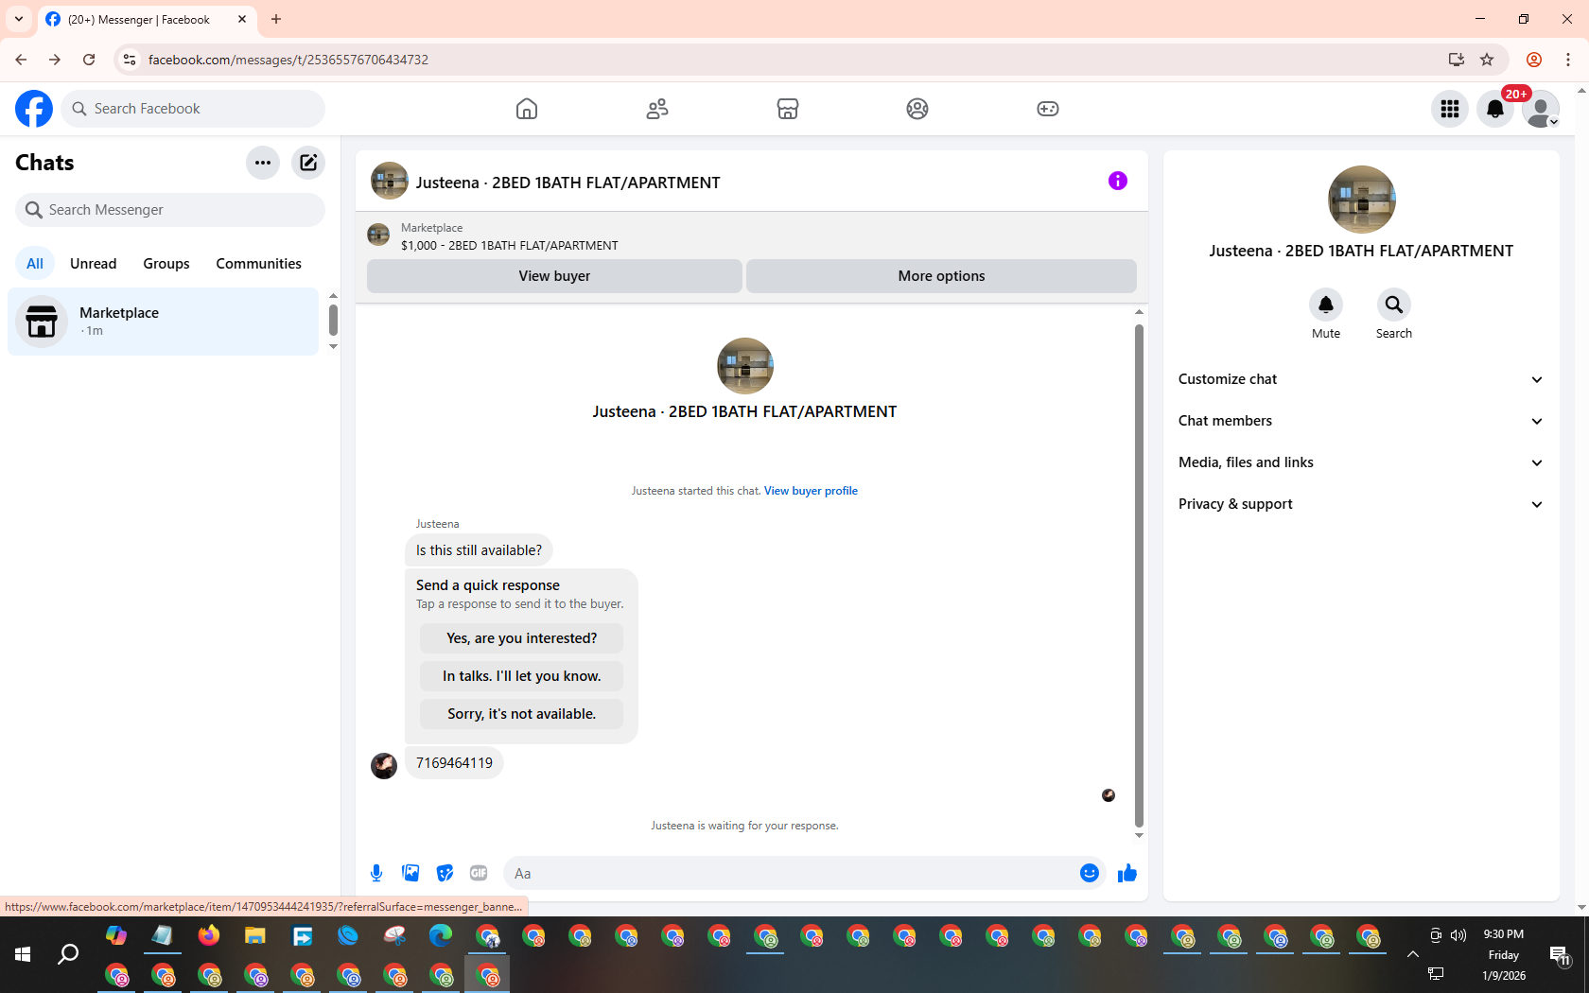The image size is (1589, 993).
Task: Open Chats options three-dot button
Action: 263,163
